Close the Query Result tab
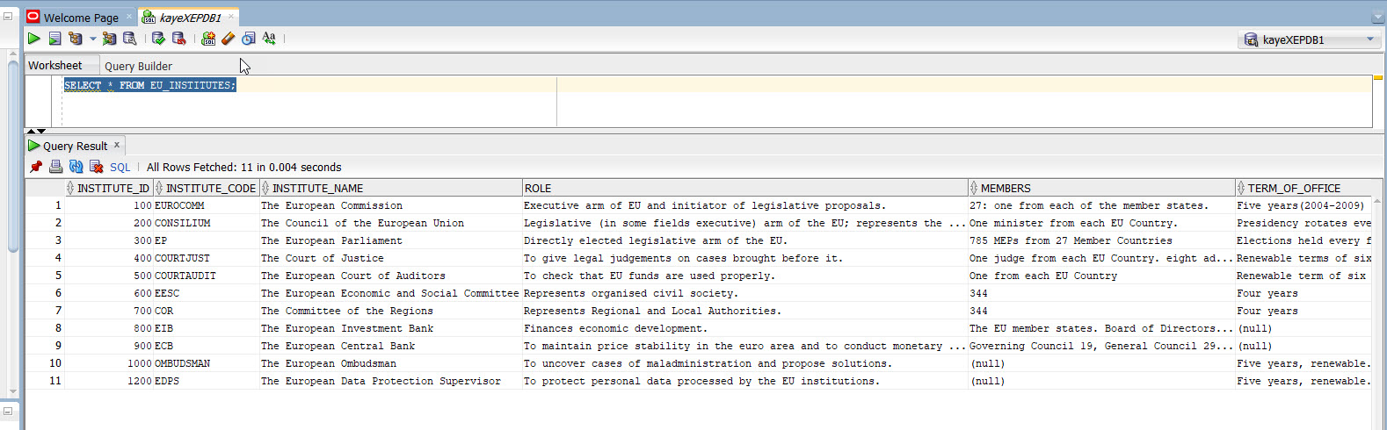The height and width of the screenshot is (430, 1387). click(x=117, y=145)
